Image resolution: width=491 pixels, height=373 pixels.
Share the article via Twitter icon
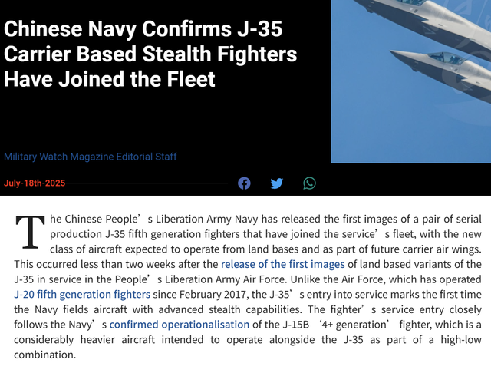point(277,183)
